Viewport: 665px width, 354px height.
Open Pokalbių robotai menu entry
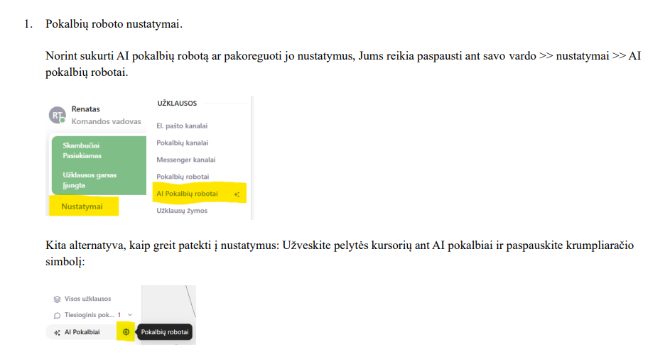(183, 177)
